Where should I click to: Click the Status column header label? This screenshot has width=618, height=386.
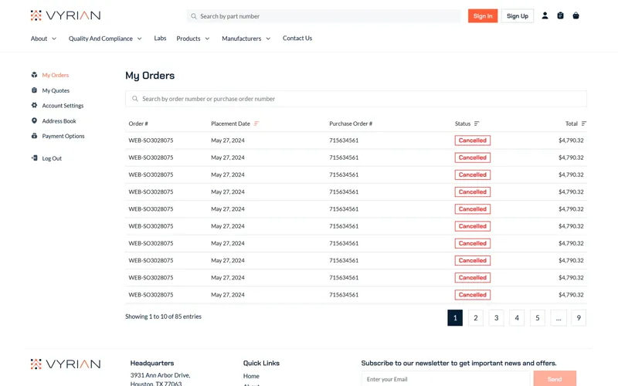coord(463,124)
